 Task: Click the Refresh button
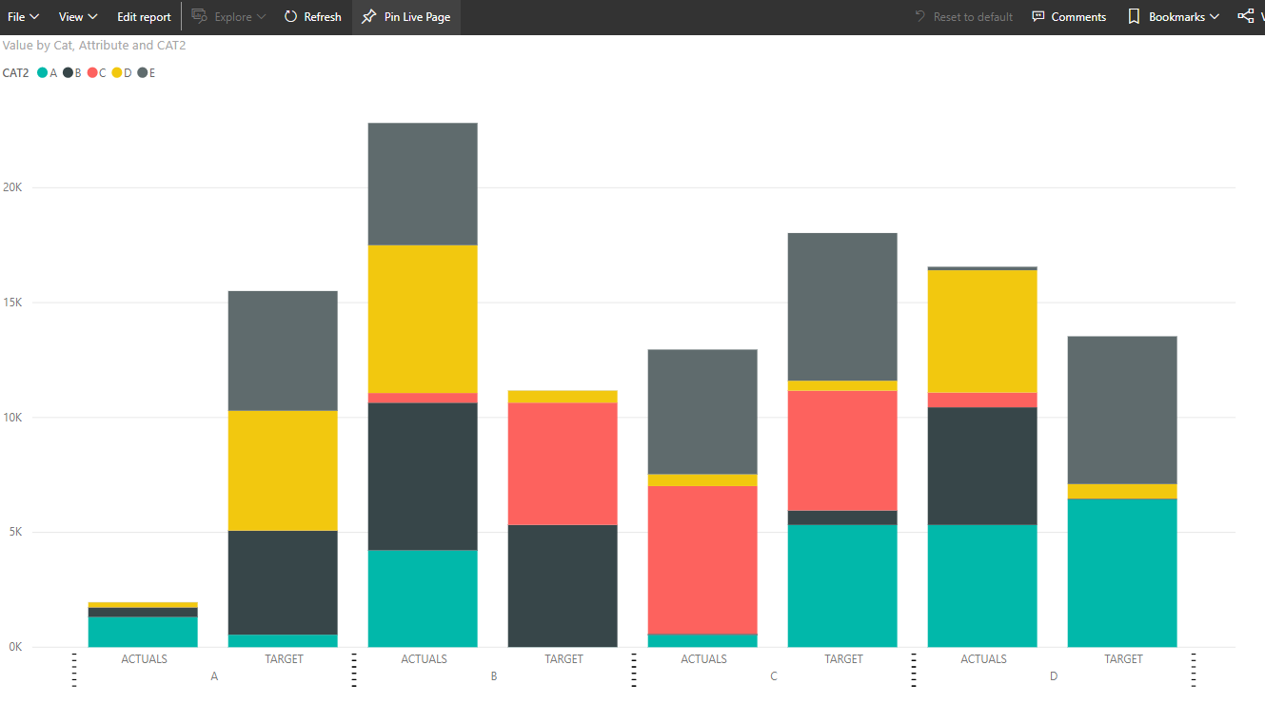pos(313,17)
